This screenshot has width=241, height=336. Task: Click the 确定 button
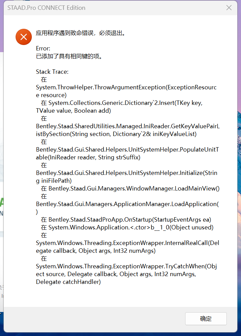pyautogui.click(x=206, y=319)
